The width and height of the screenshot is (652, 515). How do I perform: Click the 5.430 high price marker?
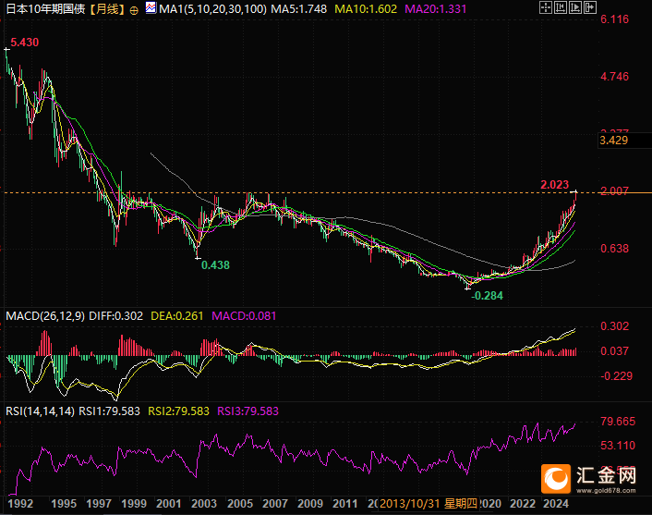point(25,43)
